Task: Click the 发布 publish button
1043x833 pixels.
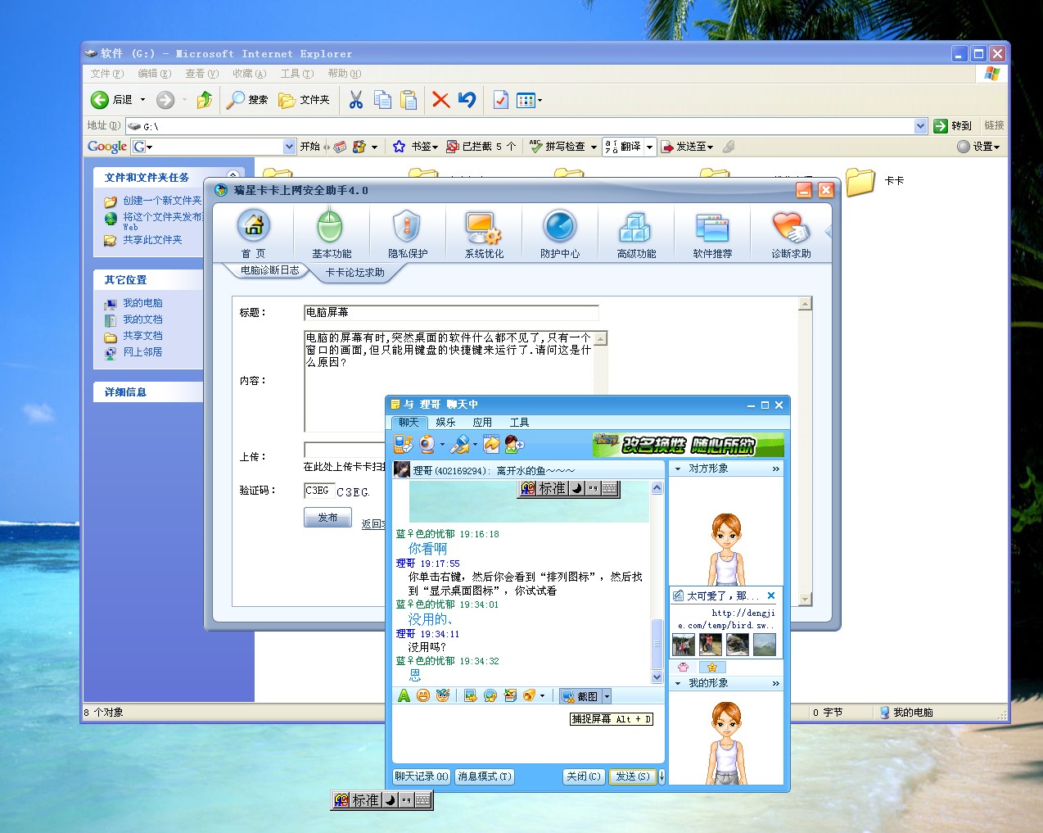Action: 327,518
